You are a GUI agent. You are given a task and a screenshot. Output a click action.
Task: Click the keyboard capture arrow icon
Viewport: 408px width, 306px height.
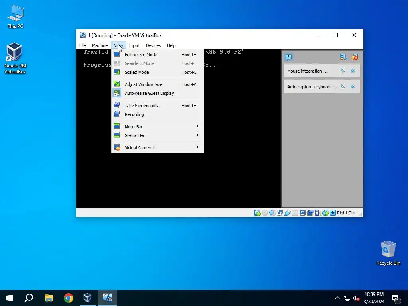[333, 213]
